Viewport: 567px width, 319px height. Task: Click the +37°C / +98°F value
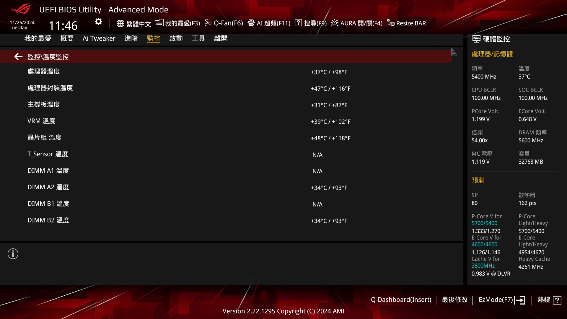(329, 72)
